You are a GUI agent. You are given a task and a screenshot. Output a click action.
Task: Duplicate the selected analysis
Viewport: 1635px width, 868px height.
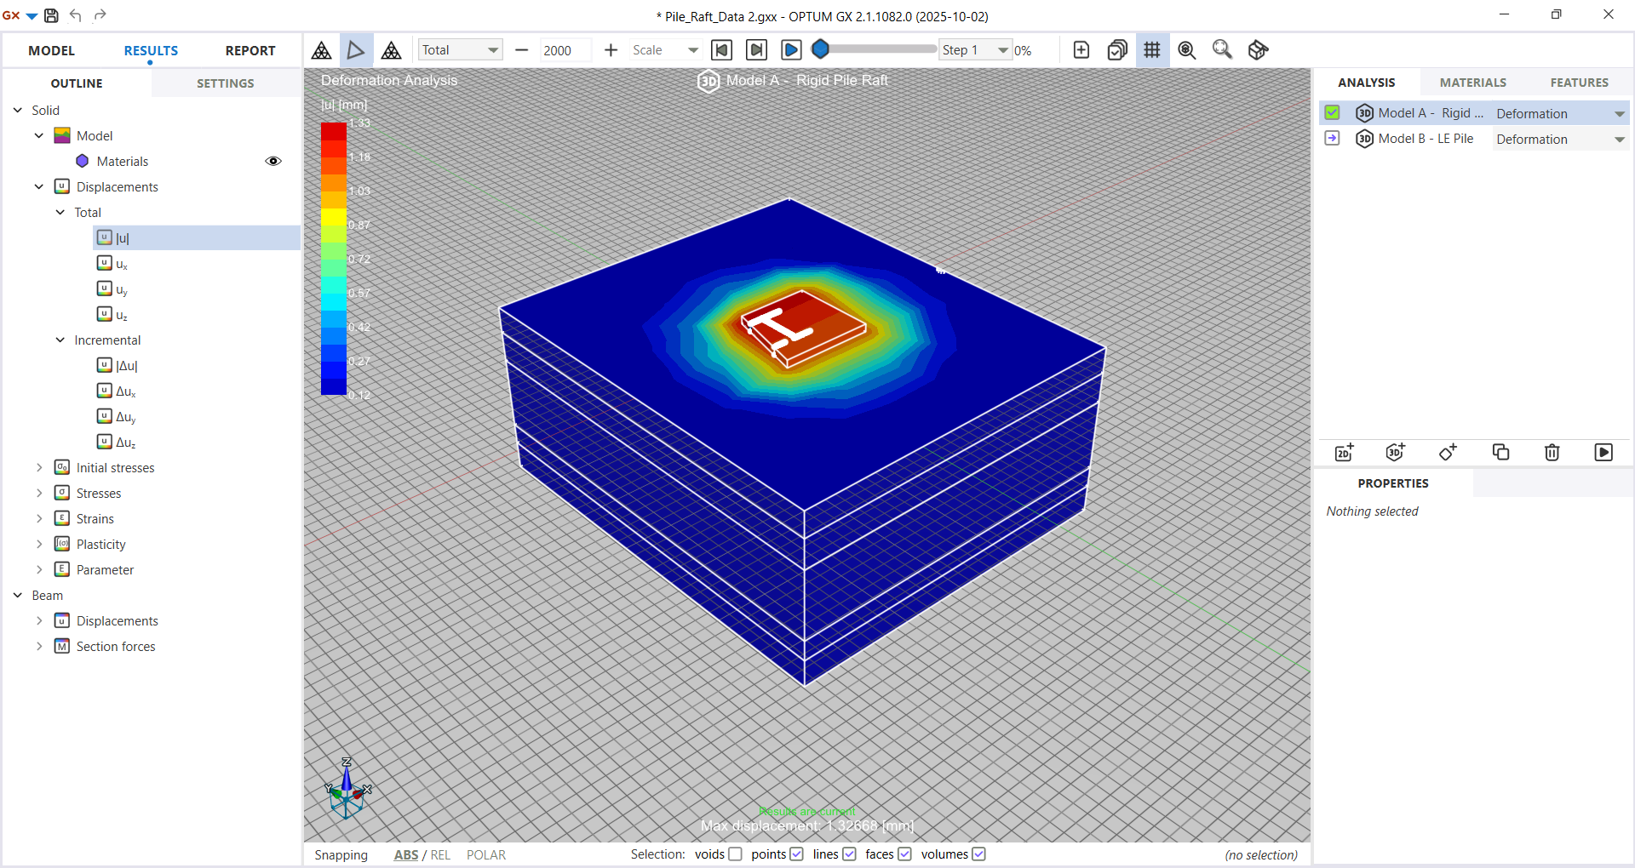[x=1500, y=453]
